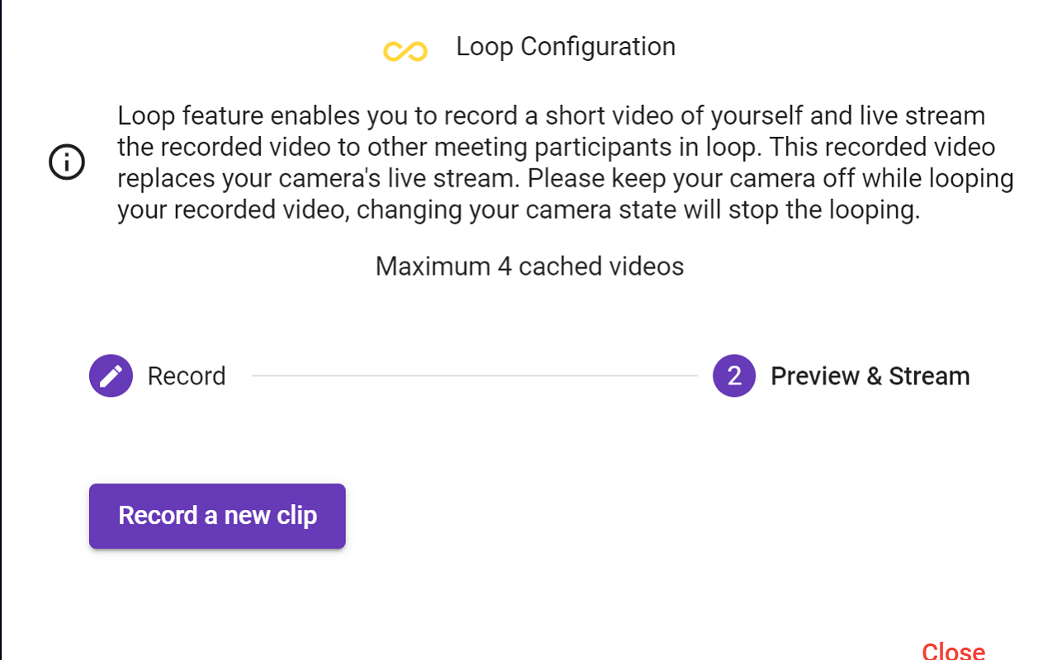Select the pencil edit icon on Record step
1057x660 pixels.
(111, 376)
